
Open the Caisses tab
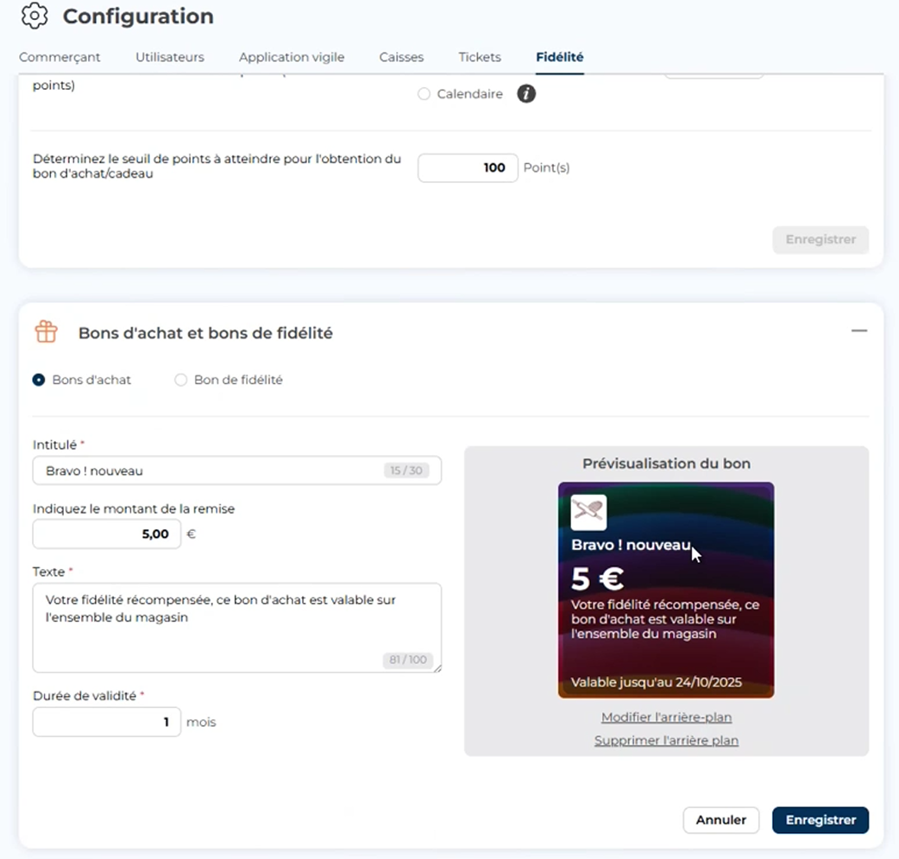point(401,57)
